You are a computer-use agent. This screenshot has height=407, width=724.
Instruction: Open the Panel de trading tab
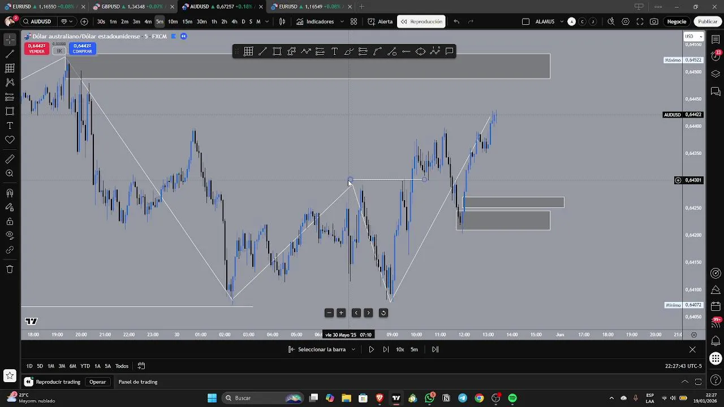(x=138, y=382)
